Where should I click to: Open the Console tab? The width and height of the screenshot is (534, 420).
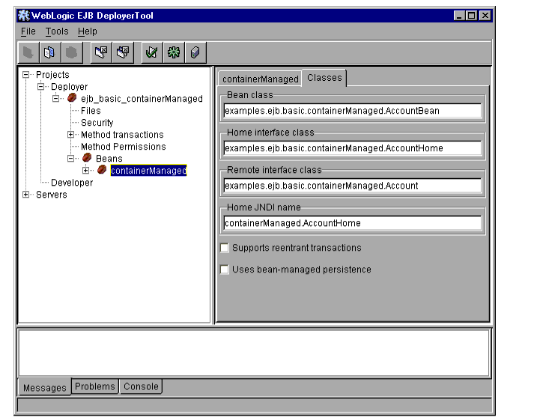point(141,386)
